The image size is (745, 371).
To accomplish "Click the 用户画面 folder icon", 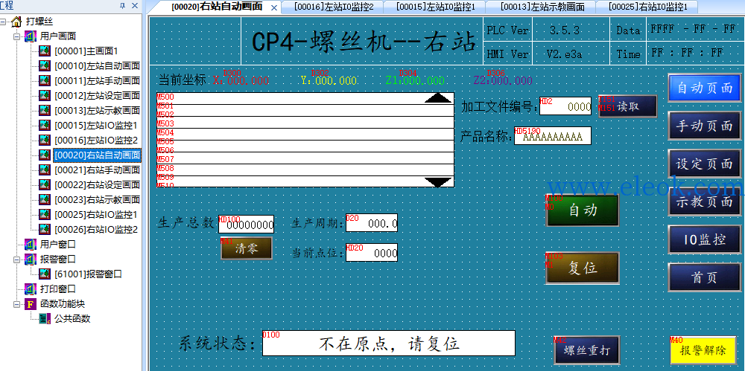I will click(31, 36).
